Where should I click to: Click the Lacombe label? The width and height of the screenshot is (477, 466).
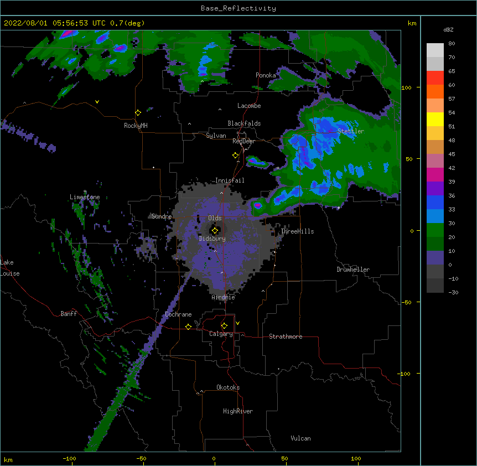click(249, 106)
